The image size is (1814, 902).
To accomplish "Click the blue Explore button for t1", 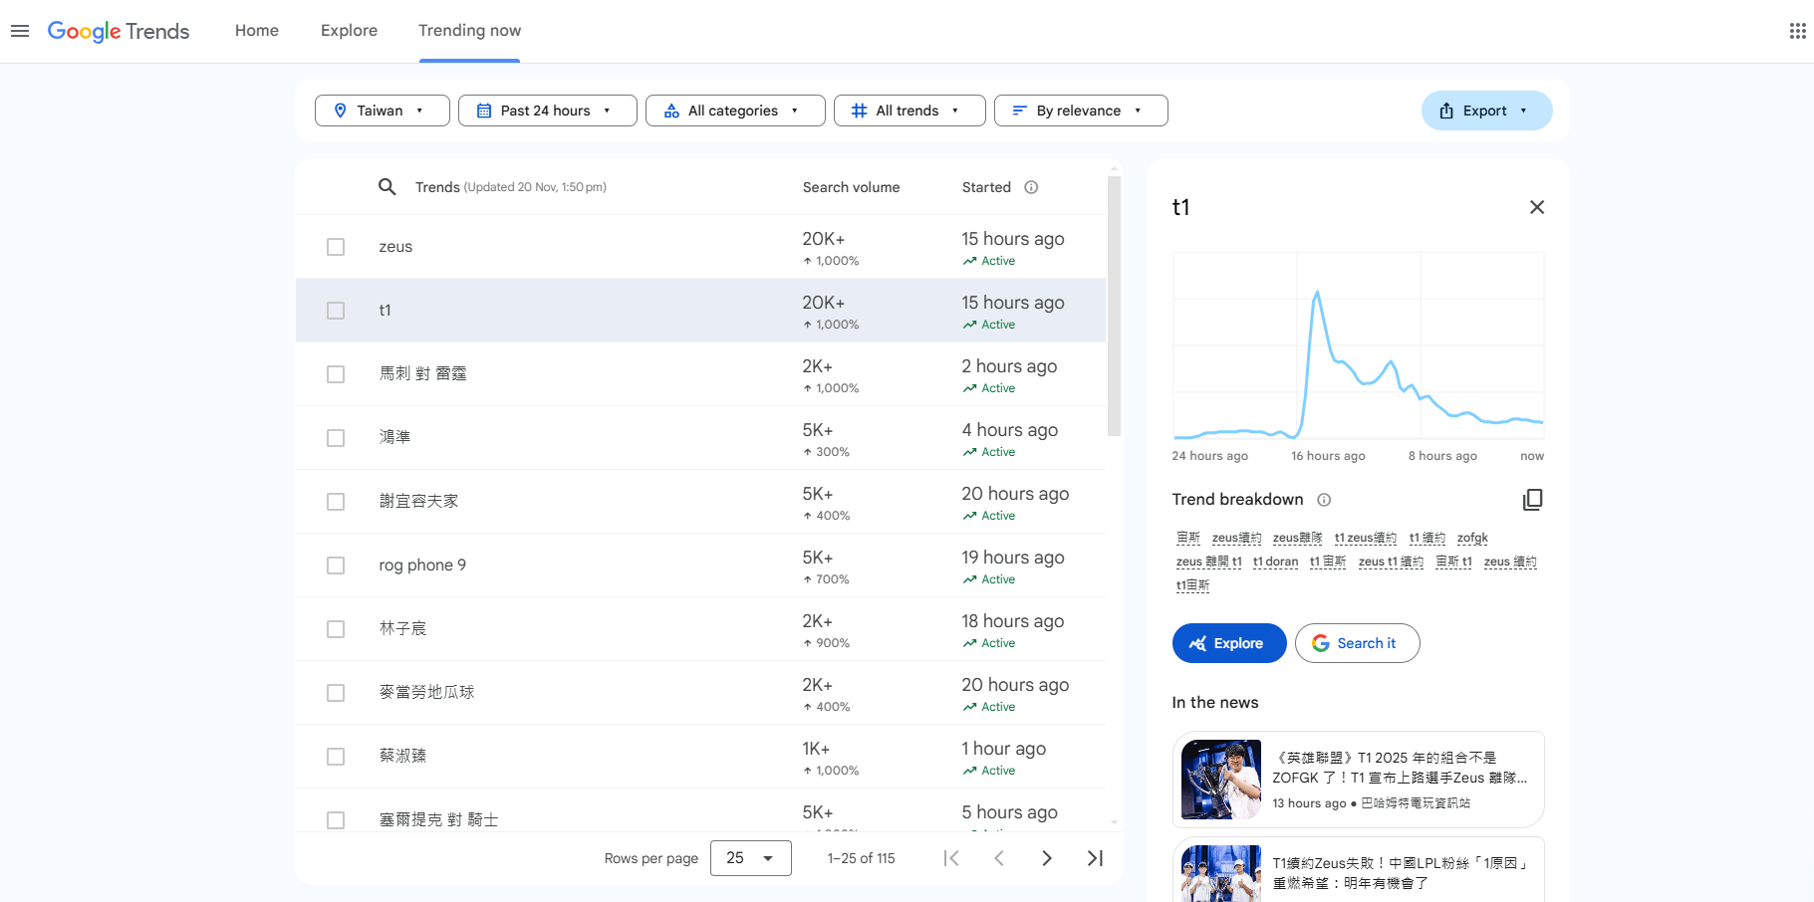I will 1229,643.
